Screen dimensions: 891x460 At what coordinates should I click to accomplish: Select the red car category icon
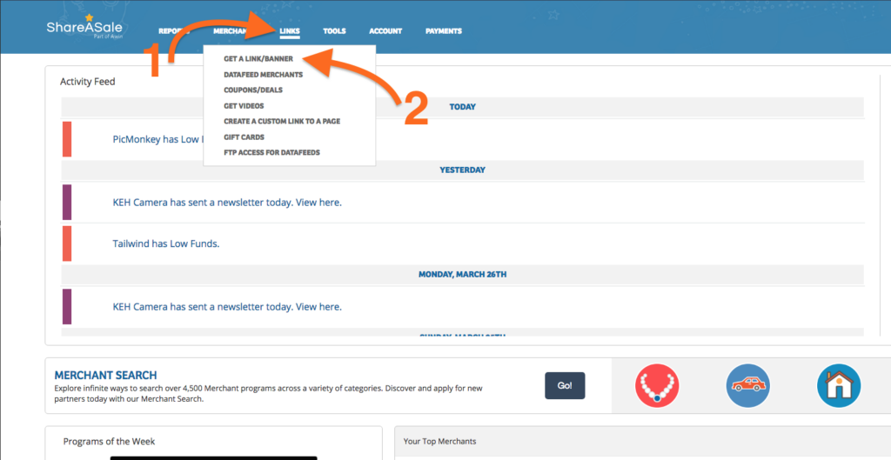click(747, 385)
